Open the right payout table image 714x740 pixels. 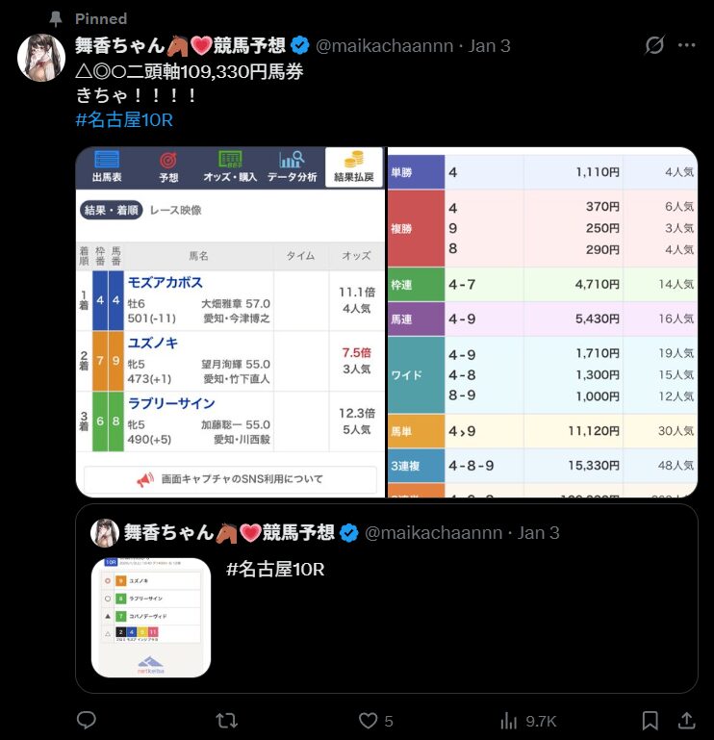[543, 321]
